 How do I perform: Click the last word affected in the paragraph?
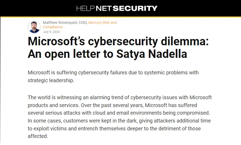(x=38, y=136)
